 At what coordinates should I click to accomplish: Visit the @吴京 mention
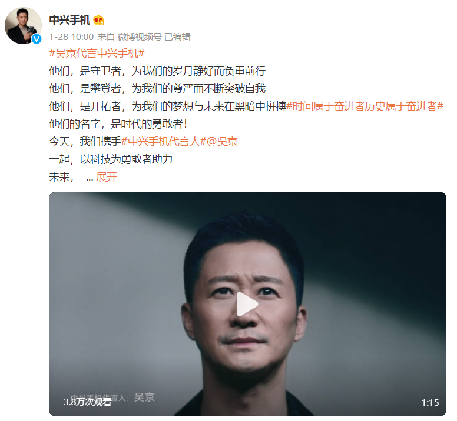[223, 142]
